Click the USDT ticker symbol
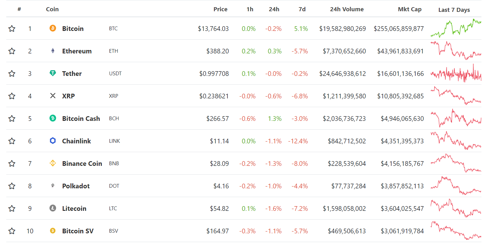Viewport: 488px width, 243px height. click(115, 74)
